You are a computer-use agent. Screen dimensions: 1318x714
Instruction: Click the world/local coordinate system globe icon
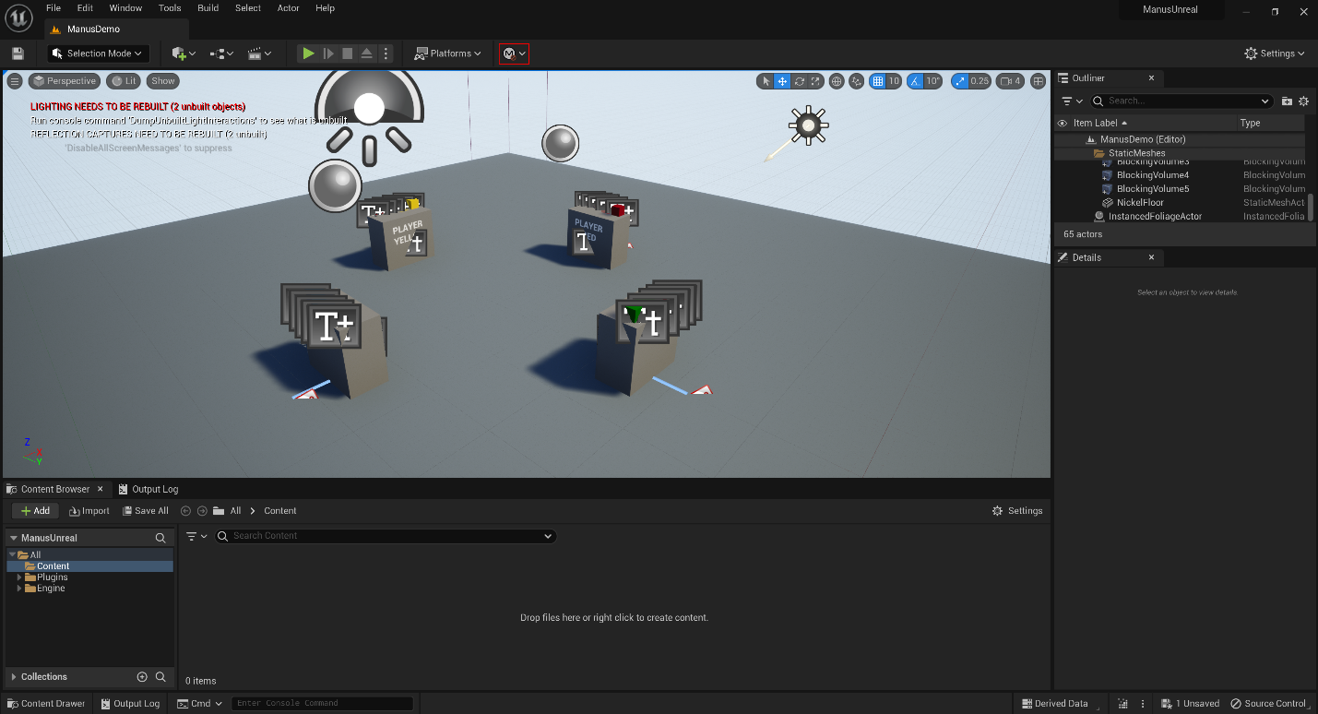click(837, 81)
